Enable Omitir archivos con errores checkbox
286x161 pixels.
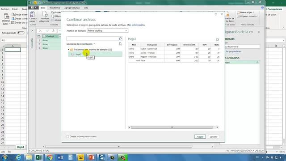click(x=67, y=136)
